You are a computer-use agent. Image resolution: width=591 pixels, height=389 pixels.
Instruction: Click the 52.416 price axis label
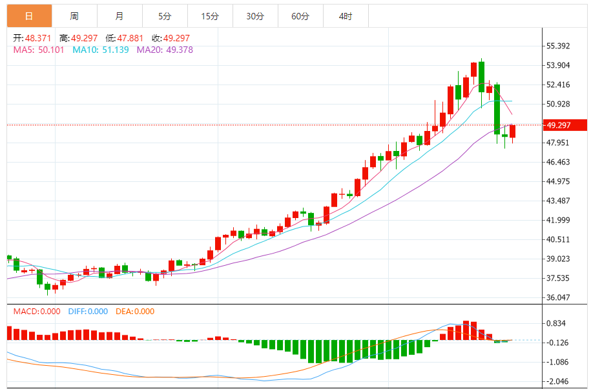[558, 85]
